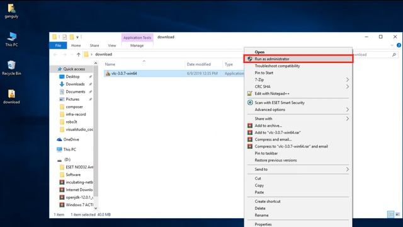Click the ESET Smart Security scan icon
This screenshot has width=403, height=227.
pos(250,102)
